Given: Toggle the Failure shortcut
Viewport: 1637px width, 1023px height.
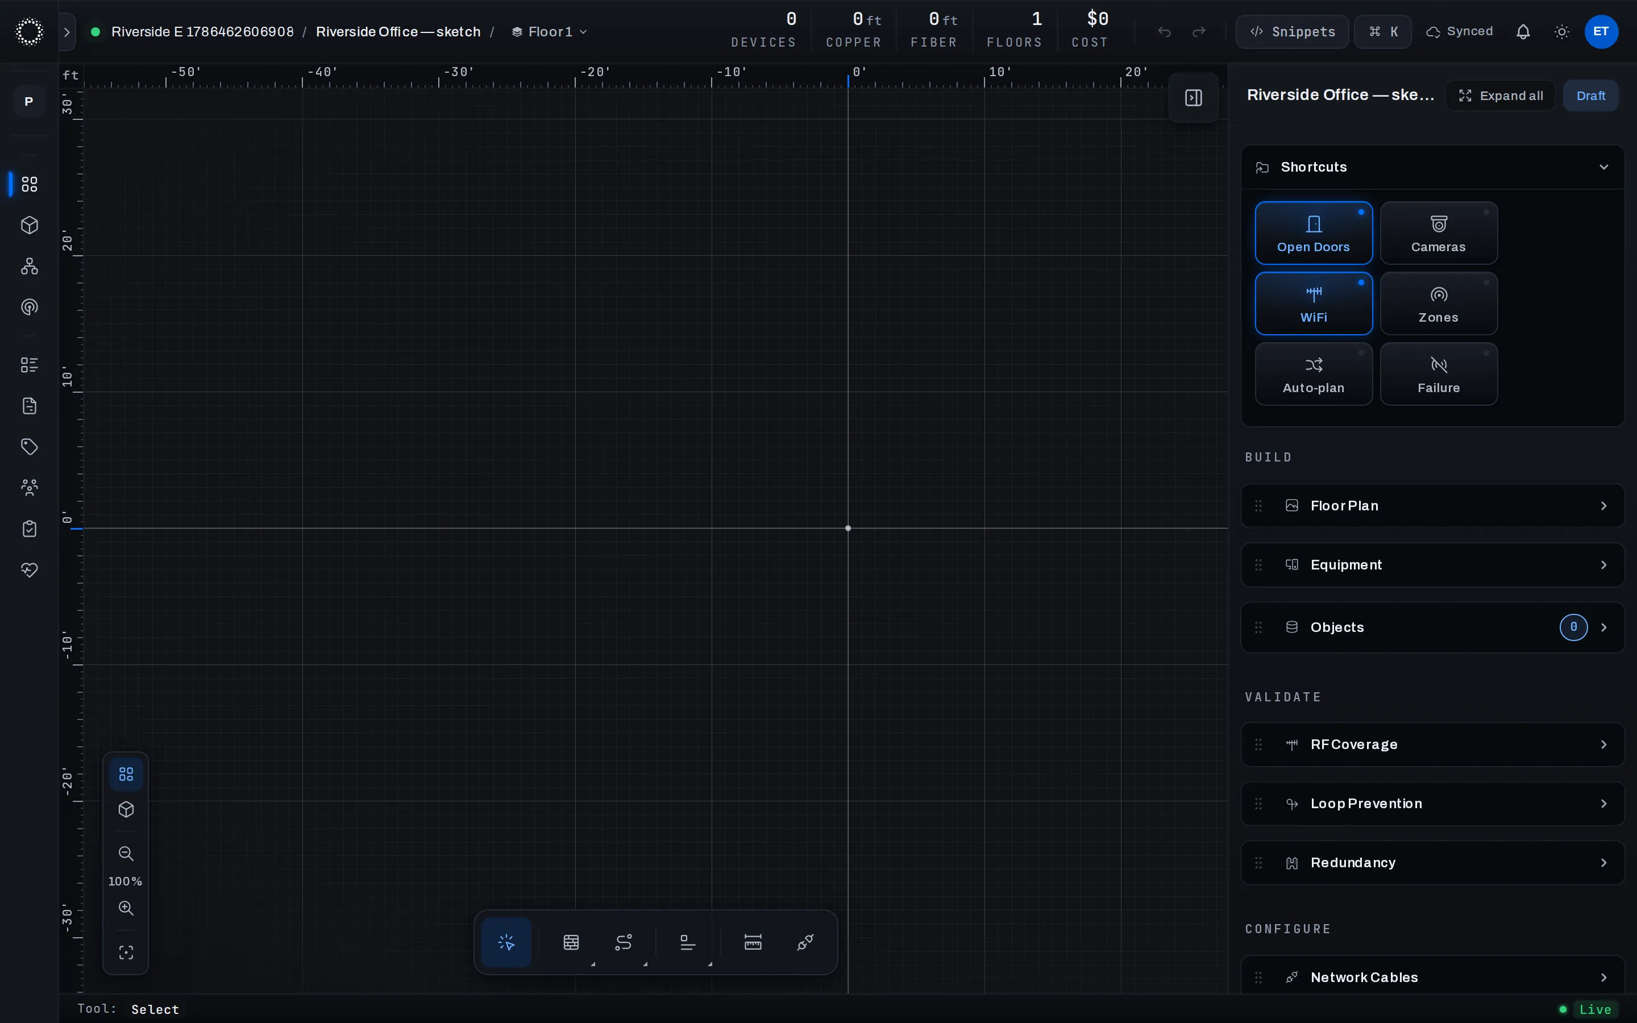Looking at the screenshot, I should (1439, 373).
